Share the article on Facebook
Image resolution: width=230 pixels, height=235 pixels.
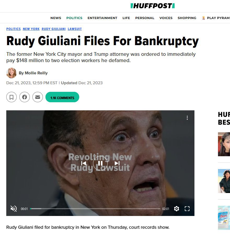[25, 97]
